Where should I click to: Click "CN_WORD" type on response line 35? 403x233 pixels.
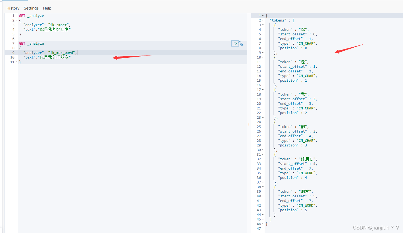306,173
